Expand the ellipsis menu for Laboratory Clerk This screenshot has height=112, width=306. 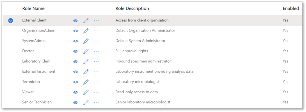click(x=96, y=61)
